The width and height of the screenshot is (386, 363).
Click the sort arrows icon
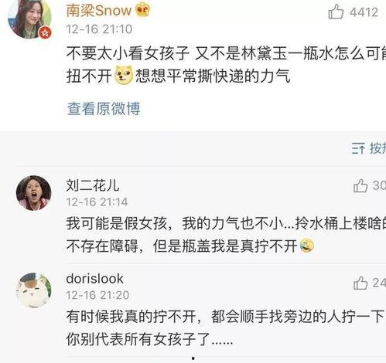click(358, 148)
